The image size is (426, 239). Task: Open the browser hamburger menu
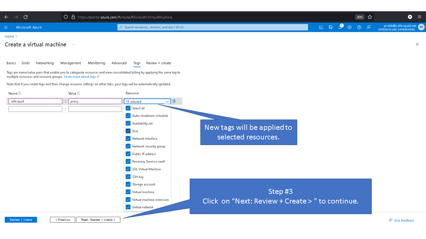point(419,17)
